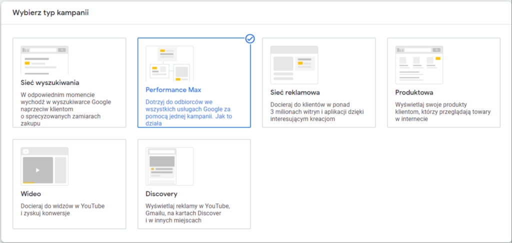The height and width of the screenshot is (243, 512).
Task: Choose the Produktowa campaign title
Action: (414, 92)
